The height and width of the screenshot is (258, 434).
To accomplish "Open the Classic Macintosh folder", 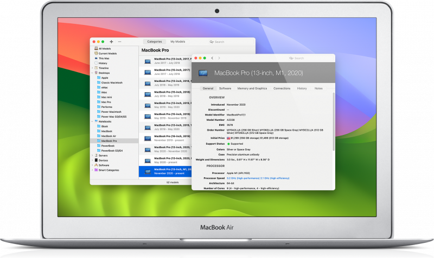I will (x=112, y=83).
